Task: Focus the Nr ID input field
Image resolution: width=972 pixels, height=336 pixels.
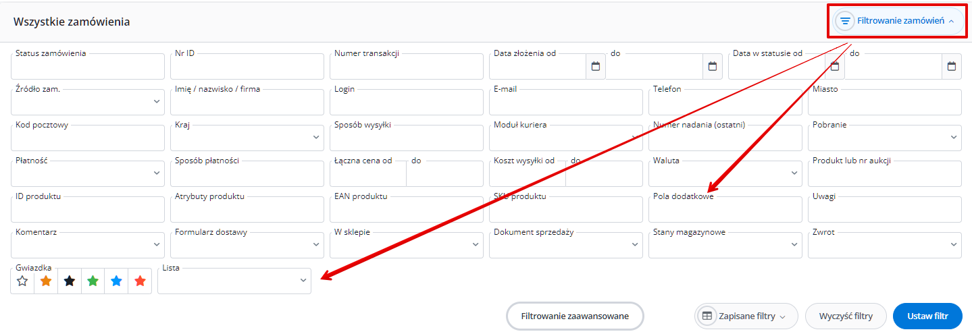Action: [x=247, y=66]
